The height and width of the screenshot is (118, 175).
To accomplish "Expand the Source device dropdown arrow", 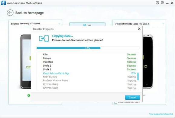I will tap(59, 24).
